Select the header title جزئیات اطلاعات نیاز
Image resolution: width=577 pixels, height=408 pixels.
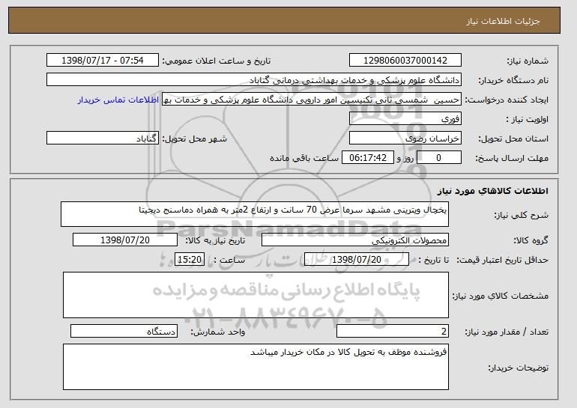click(x=503, y=21)
